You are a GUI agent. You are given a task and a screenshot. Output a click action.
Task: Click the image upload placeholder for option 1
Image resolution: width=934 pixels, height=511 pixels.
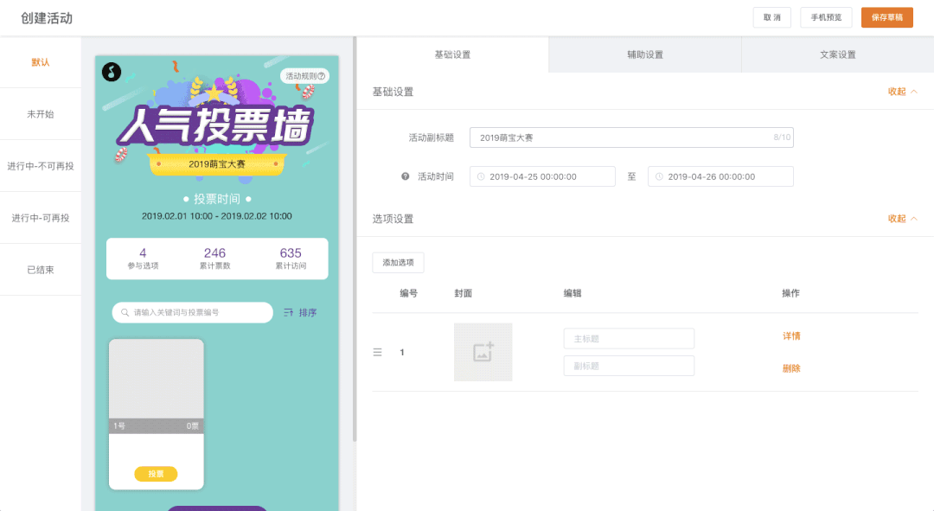point(483,352)
